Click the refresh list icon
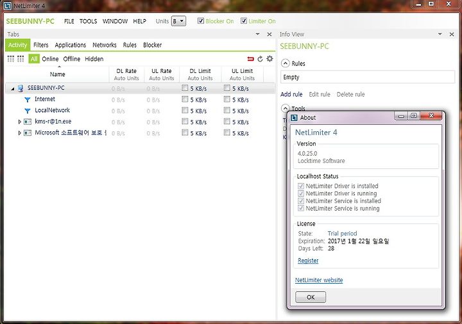462x324 pixels. pyautogui.click(x=260, y=59)
